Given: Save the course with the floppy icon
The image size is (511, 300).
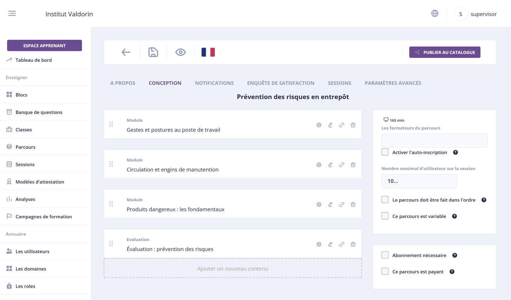Looking at the screenshot, I should click(x=153, y=52).
